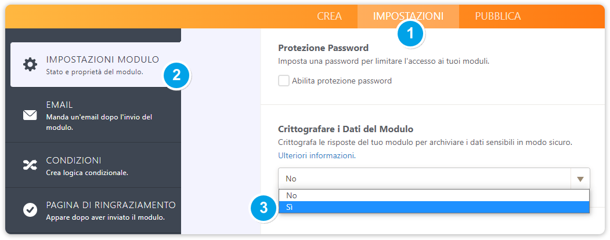Image resolution: width=610 pixels, height=240 pixels.
Task: Click the numbered step 3 badge
Action: 264,208
